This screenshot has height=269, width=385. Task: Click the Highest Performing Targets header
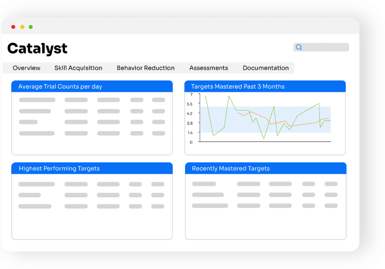59,169
